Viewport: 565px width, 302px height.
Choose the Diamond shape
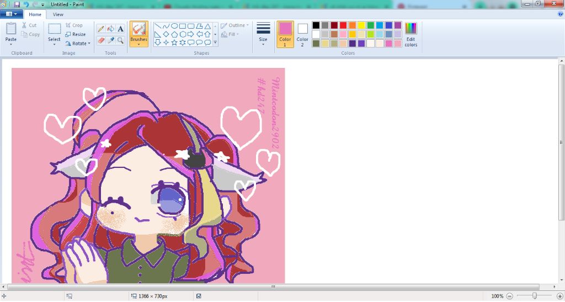pos(166,34)
